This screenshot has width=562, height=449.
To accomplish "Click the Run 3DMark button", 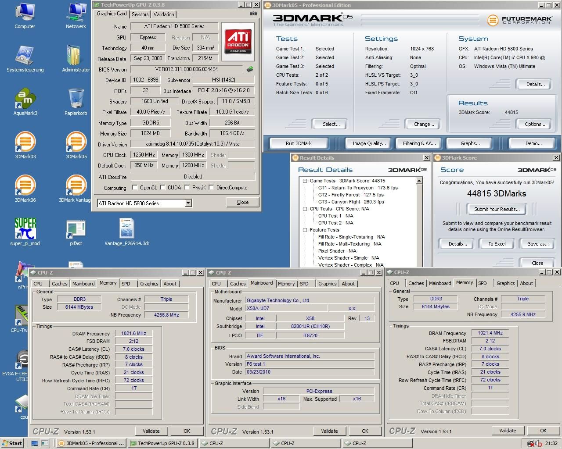I will pos(299,143).
